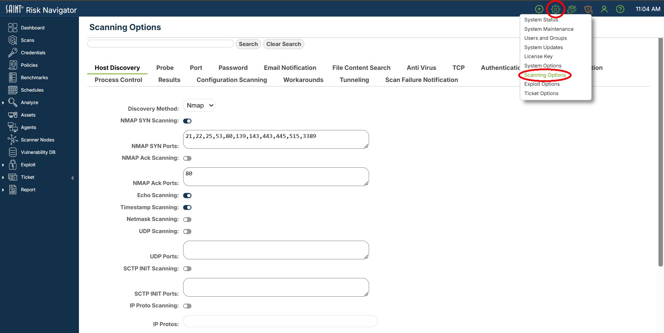Image resolution: width=664 pixels, height=333 pixels.
Task: Click the Scans radar icon
Action: pos(13,40)
